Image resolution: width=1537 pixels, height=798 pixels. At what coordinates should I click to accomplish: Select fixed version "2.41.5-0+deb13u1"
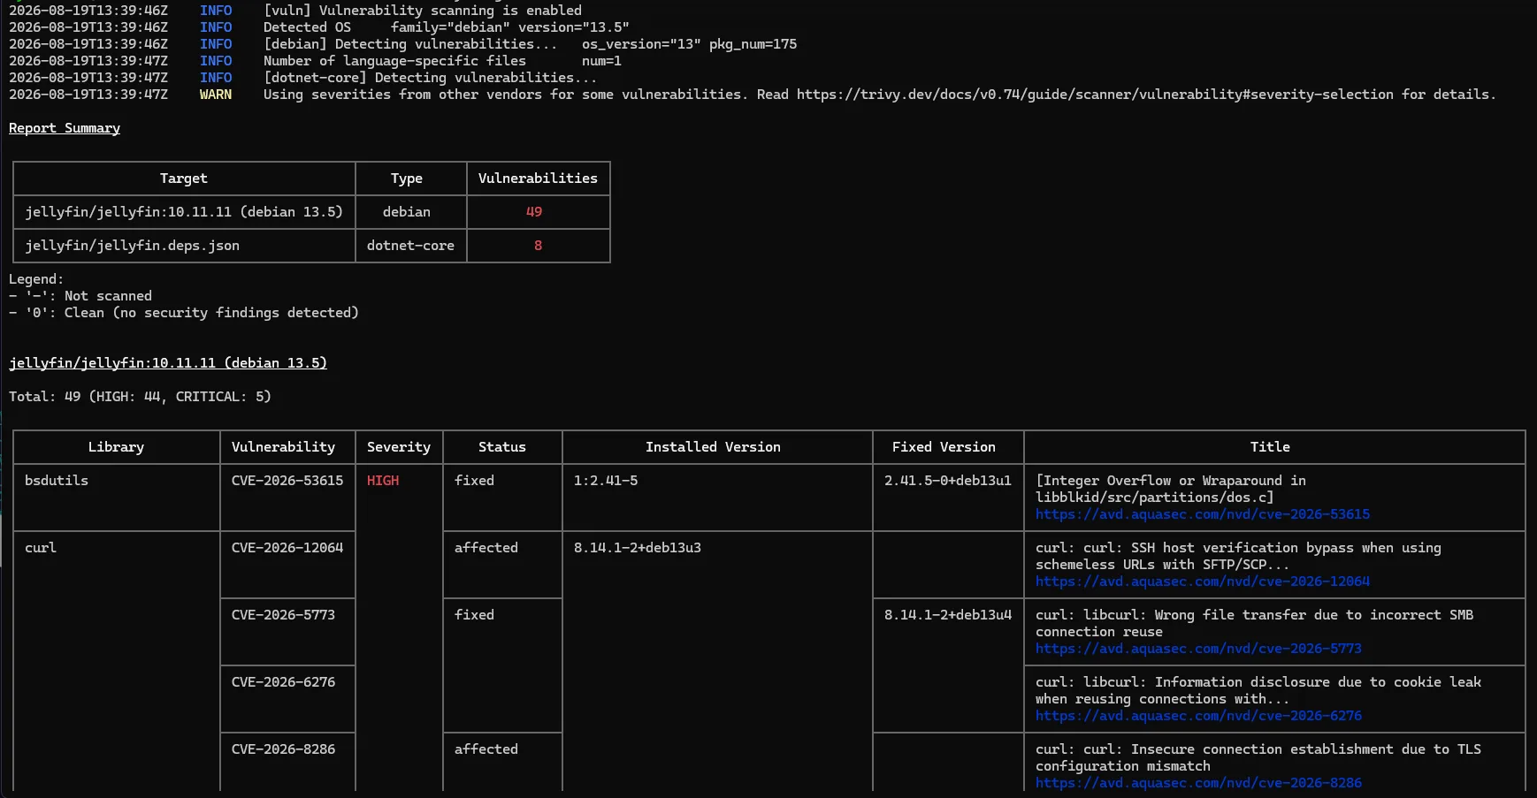(948, 481)
